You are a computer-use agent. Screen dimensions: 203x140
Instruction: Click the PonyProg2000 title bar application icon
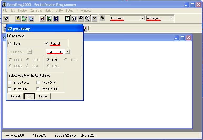[x=4, y=4]
